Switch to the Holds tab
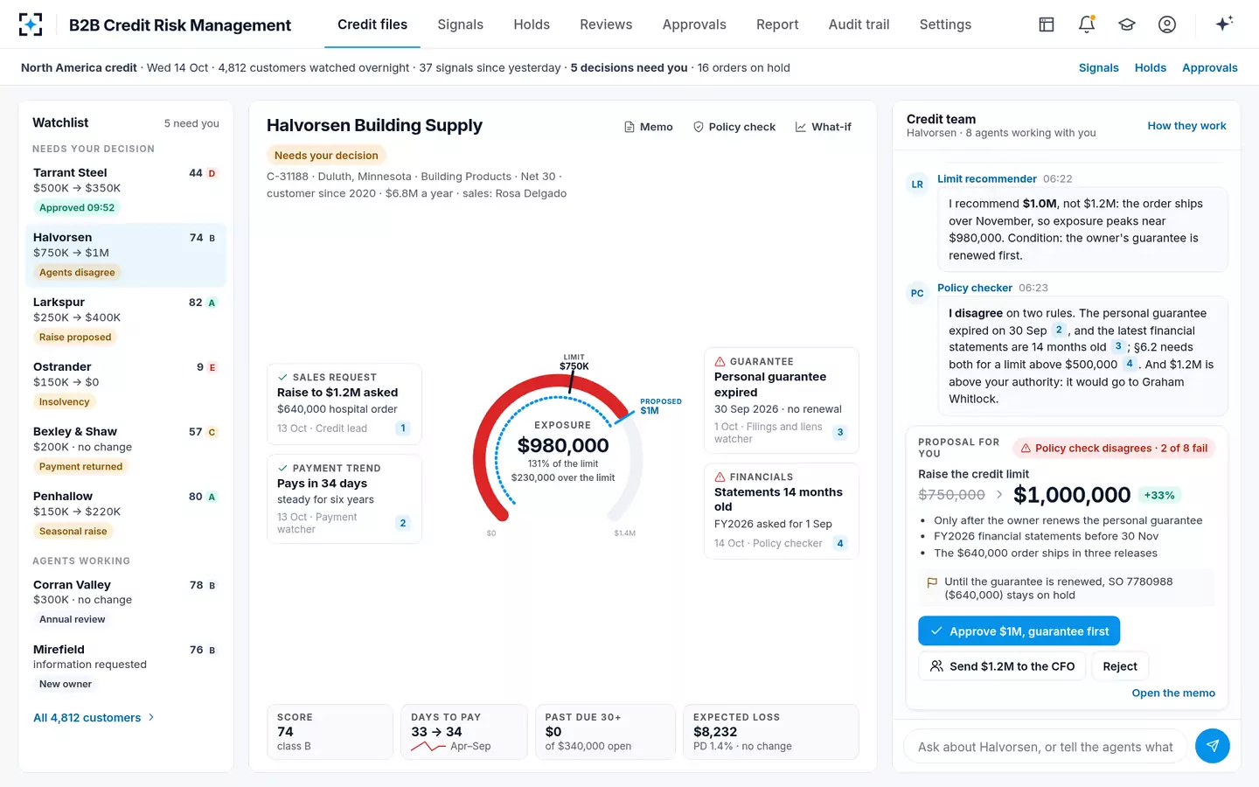Viewport: 1259px width, 787px height. (532, 24)
